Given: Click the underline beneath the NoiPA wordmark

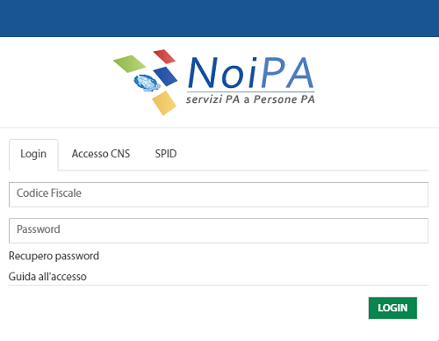Looking at the screenshot, I should click(251, 91).
